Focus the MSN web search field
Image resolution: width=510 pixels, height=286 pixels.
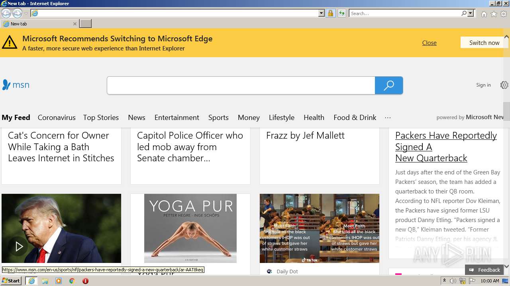[241, 85]
